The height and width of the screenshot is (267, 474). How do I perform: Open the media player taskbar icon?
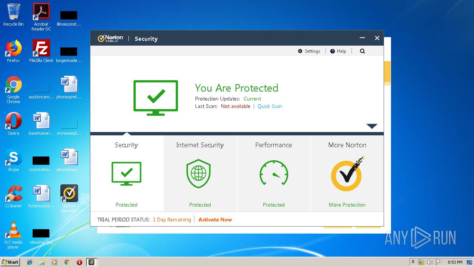54,262
